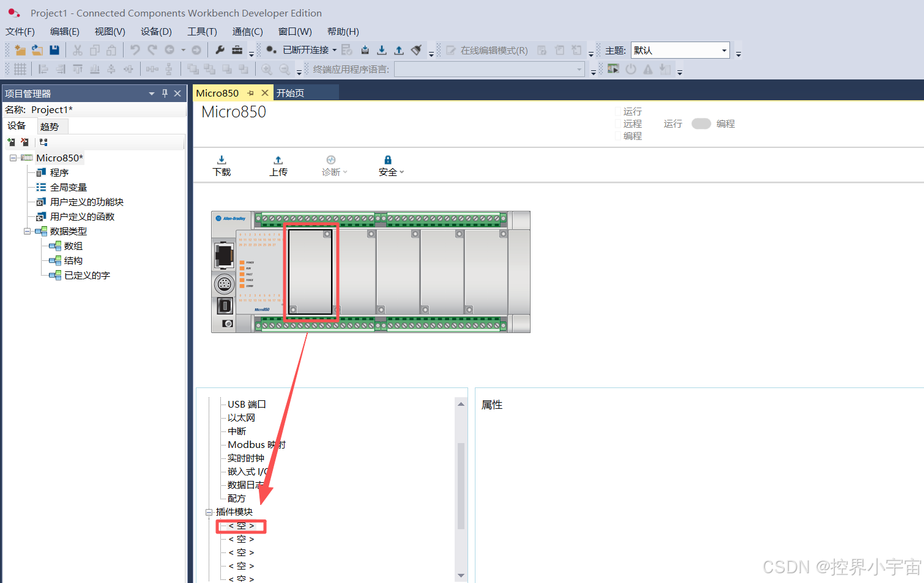Open the 帮助(H) menu
The image size is (924, 583).
coord(343,31)
